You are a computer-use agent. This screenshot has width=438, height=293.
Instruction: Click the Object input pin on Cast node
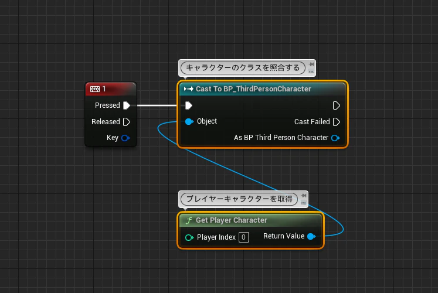[189, 122]
